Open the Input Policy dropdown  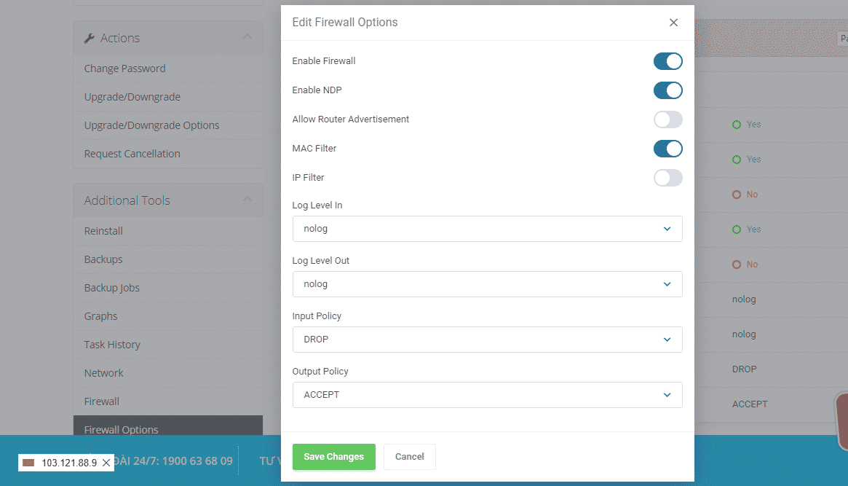487,340
